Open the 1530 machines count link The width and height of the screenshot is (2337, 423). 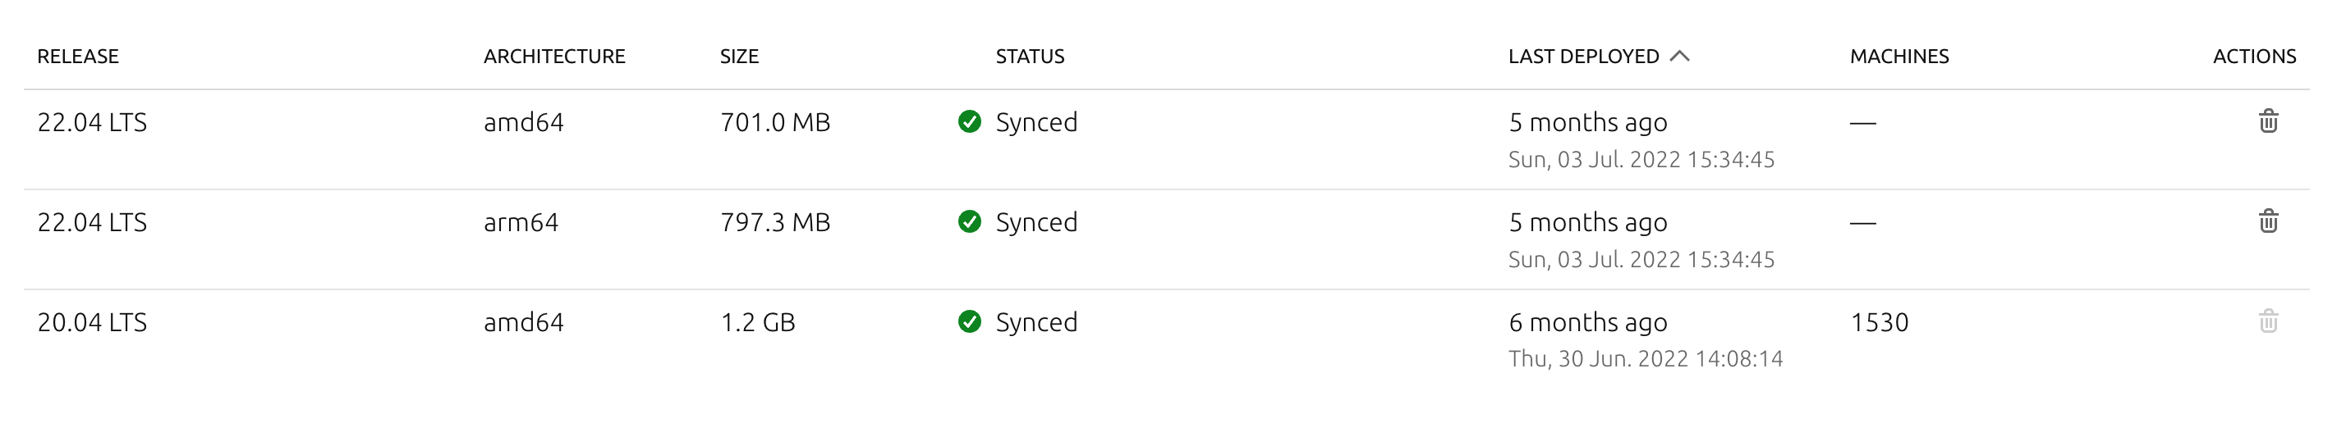click(1879, 322)
